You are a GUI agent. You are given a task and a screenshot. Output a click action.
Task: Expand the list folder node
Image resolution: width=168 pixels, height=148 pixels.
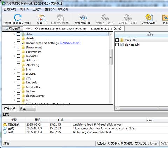[14, 100]
